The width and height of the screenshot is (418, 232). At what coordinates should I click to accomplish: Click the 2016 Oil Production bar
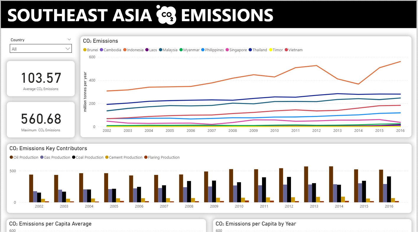[381, 186]
